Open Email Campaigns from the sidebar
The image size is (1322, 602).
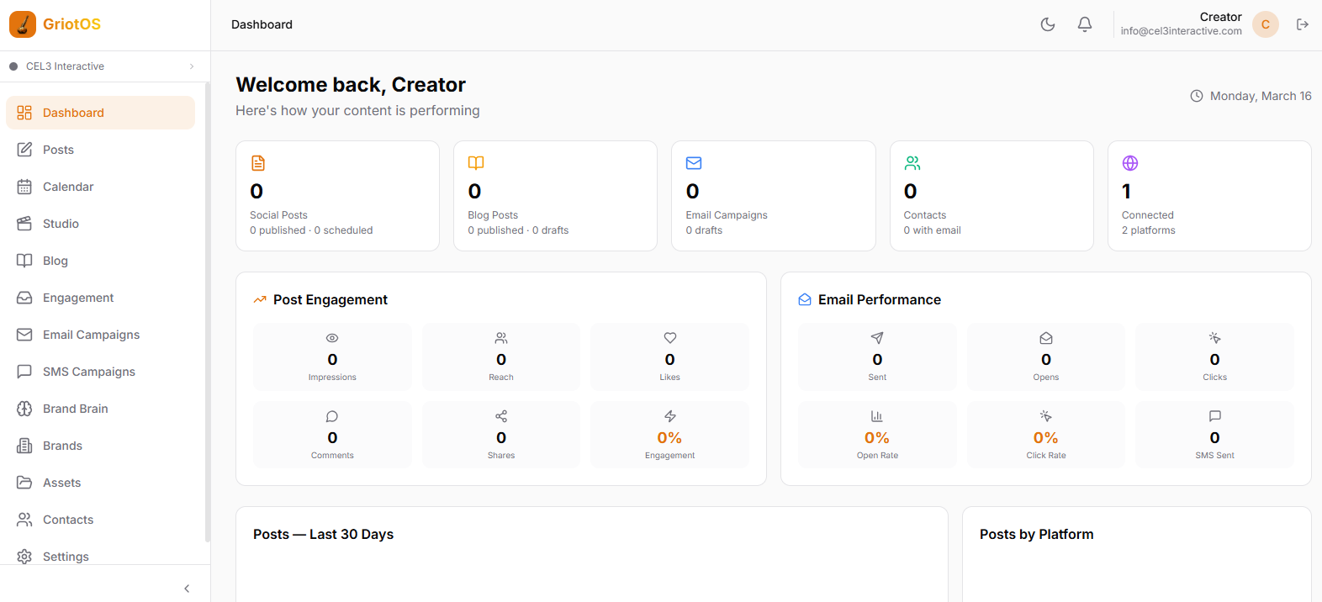(91, 335)
